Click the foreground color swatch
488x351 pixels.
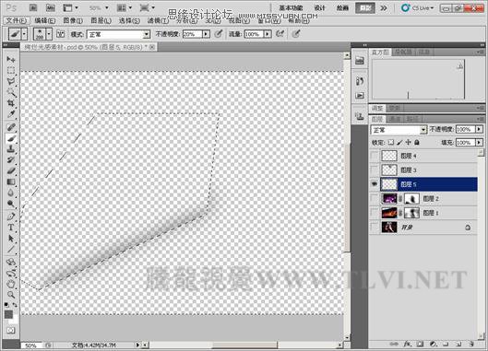tap(8, 315)
